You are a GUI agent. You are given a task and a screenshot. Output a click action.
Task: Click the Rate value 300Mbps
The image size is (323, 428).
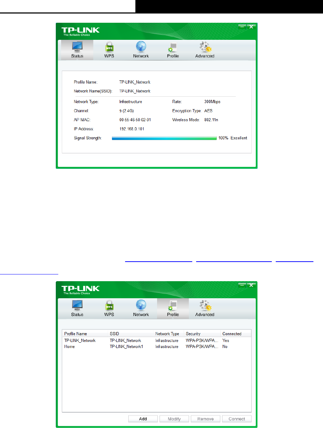tap(212, 102)
